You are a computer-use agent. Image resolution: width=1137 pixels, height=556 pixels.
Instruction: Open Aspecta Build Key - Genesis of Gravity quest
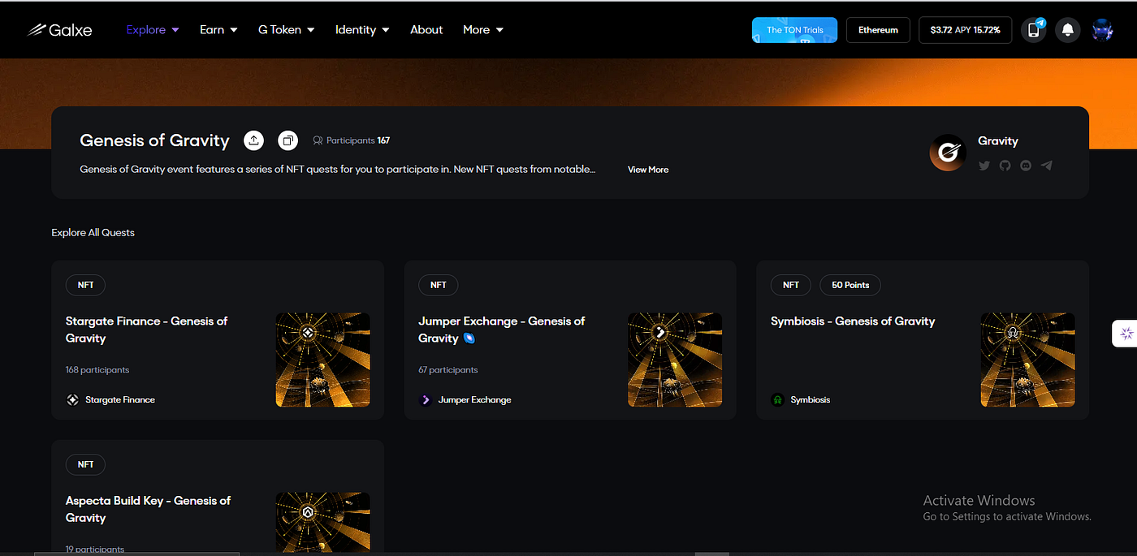coord(148,509)
